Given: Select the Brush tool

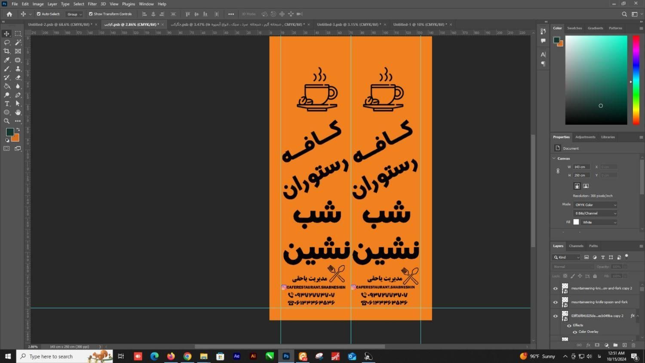Looking at the screenshot, I should pyautogui.click(x=7, y=69).
